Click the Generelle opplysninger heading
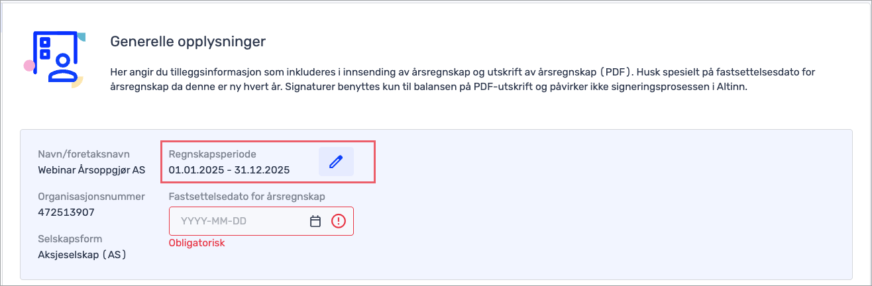The width and height of the screenshot is (872, 286). pyautogui.click(x=188, y=42)
